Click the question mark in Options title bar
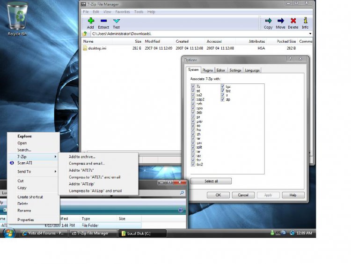 click(290, 59)
